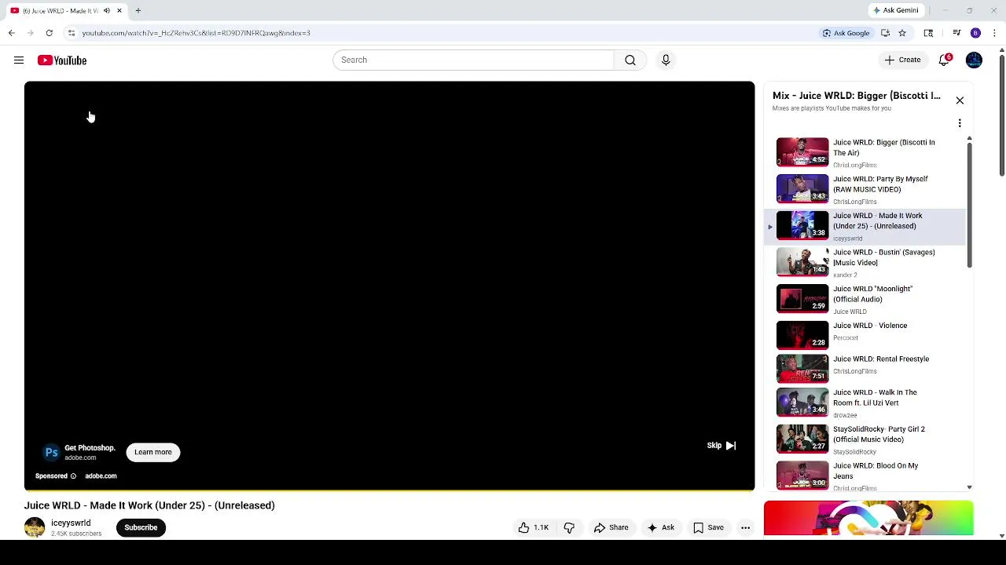Image resolution: width=1006 pixels, height=565 pixels.
Task: Reload the page
Action: click(49, 33)
